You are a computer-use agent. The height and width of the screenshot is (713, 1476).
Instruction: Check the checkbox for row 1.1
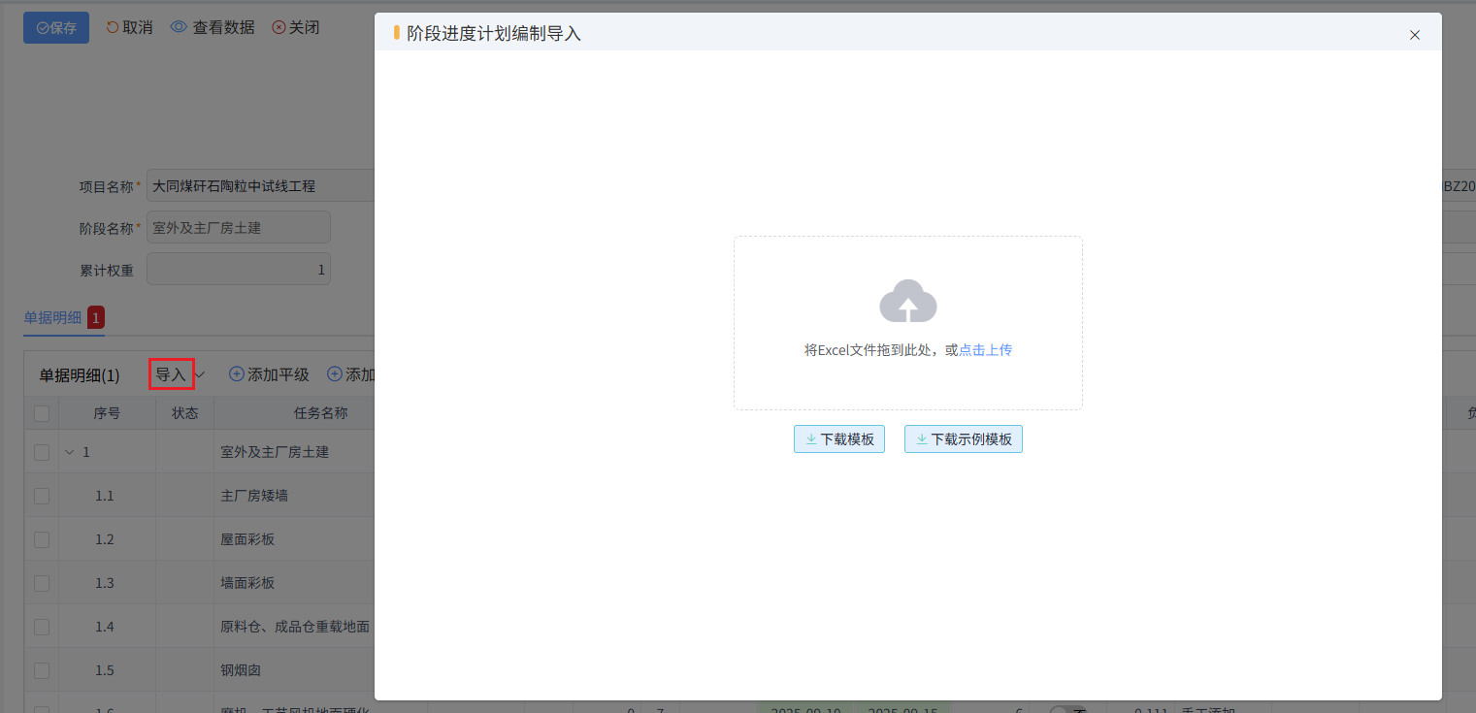point(42,496)
